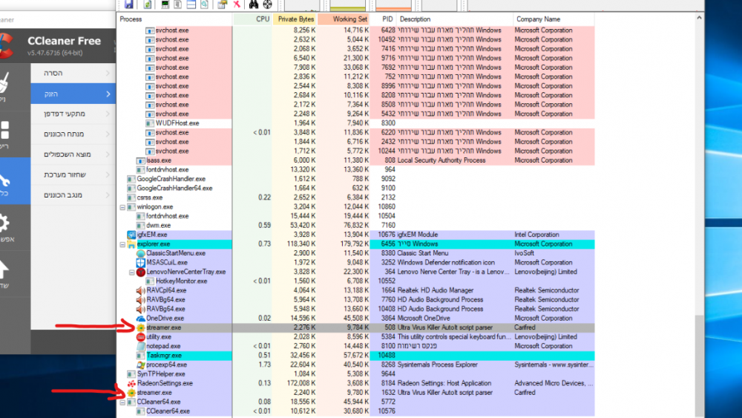742x418 pixels.
Task: Select the streamer.exe row with PID 1632
Action: (x=355, y=393)
